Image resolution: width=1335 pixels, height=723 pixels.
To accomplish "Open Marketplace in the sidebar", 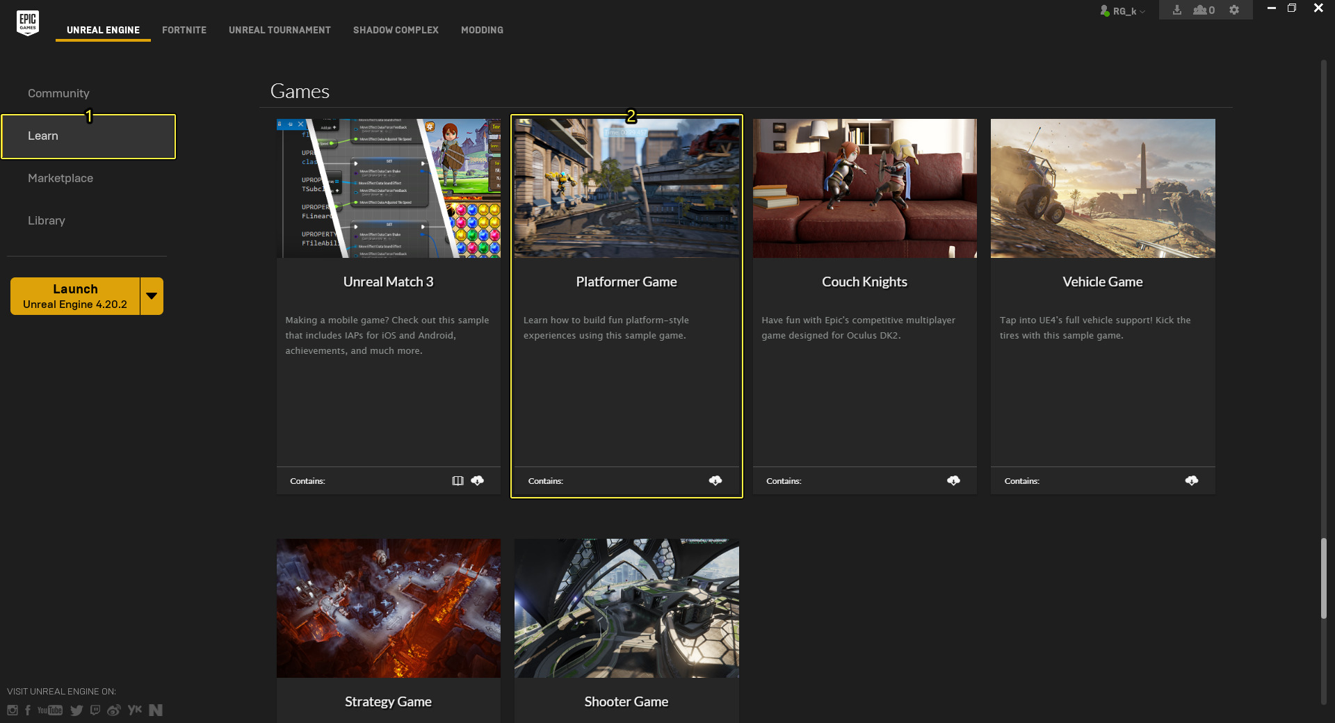I will pyautogui.click(x=60, y=178).
